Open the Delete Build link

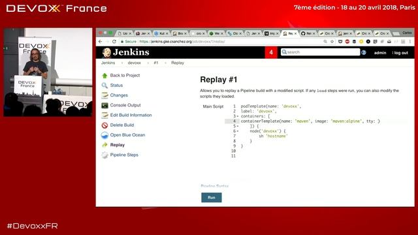122,125
